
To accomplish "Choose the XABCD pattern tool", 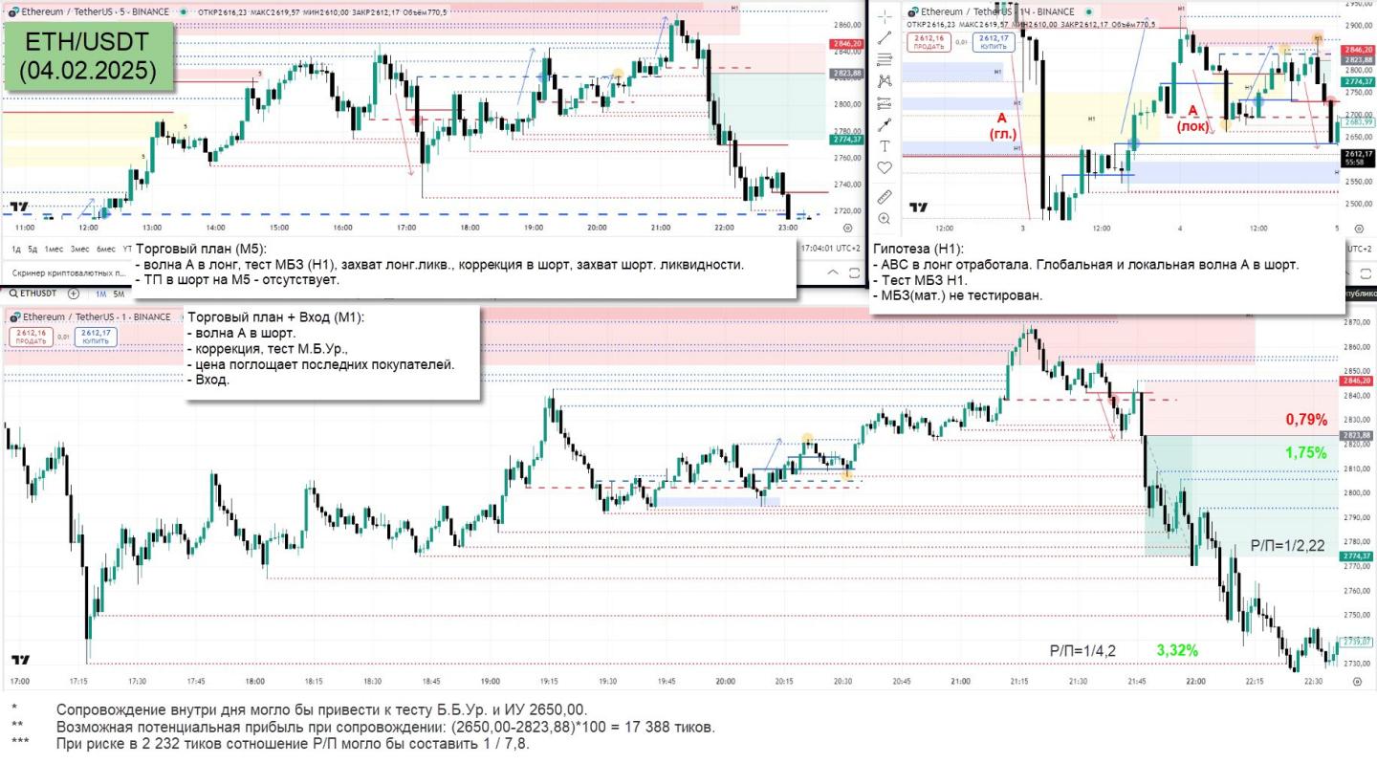I will tap(885, 81).
